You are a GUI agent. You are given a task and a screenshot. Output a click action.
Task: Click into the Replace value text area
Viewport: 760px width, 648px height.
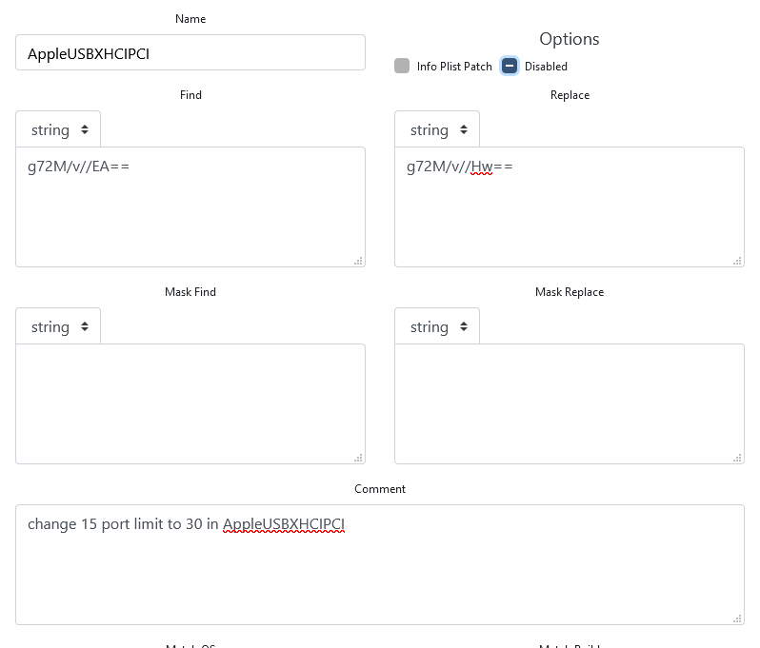click(x=569, y=214)
